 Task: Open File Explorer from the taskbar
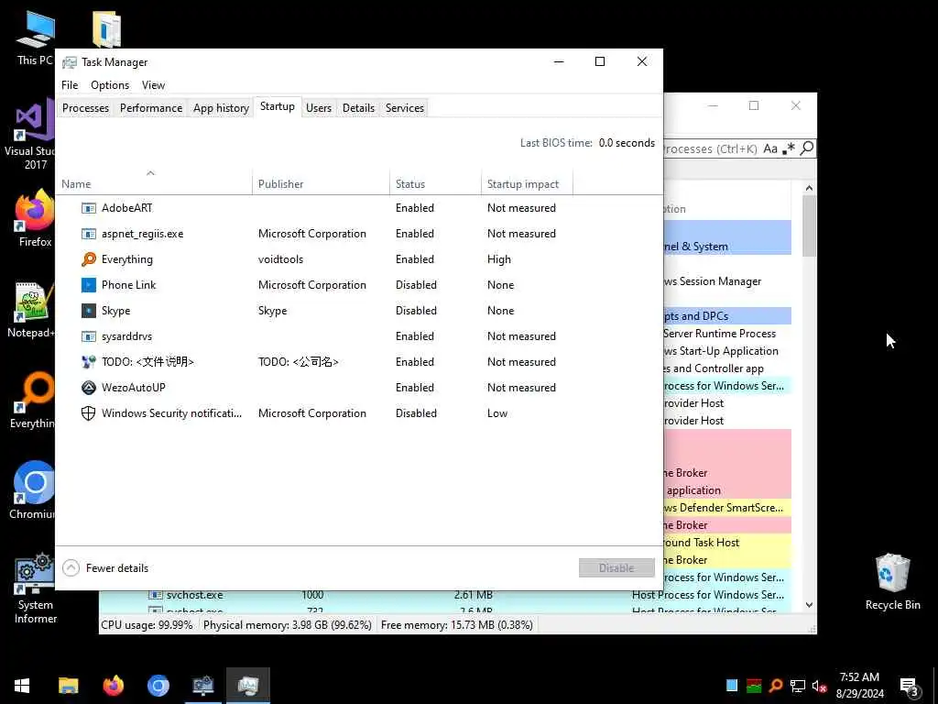(x=68, y=686)
